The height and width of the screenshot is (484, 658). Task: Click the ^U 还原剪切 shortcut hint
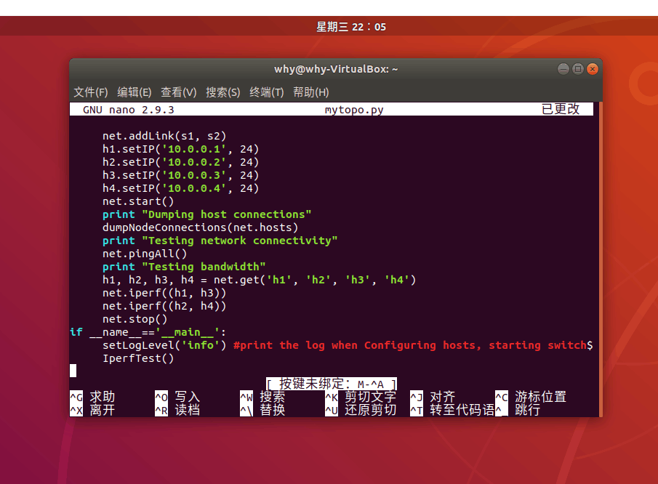point(361,410)
